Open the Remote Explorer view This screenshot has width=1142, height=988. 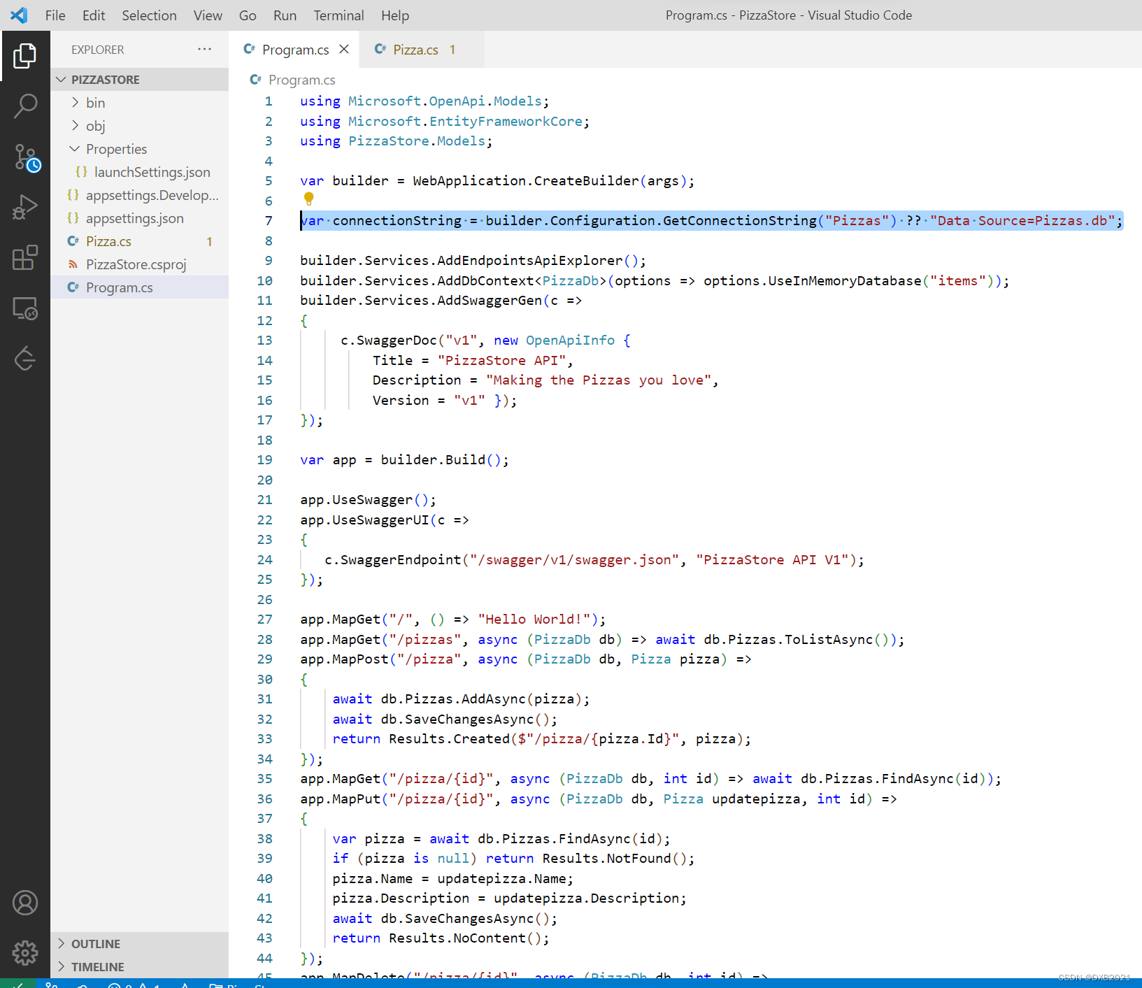pos(25,308)
